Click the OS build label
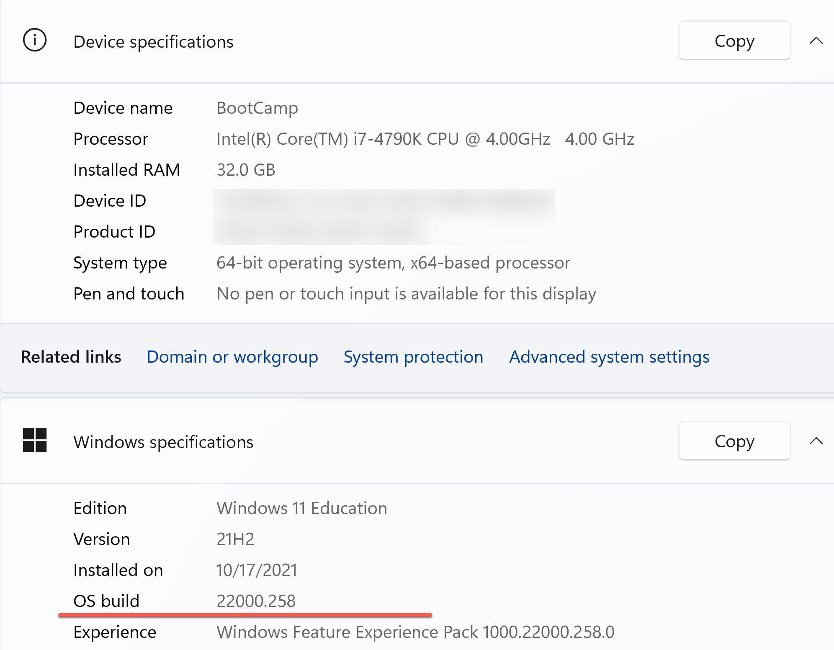The height and width of the screenshot is (650, 834). click(x=106, y=601)
